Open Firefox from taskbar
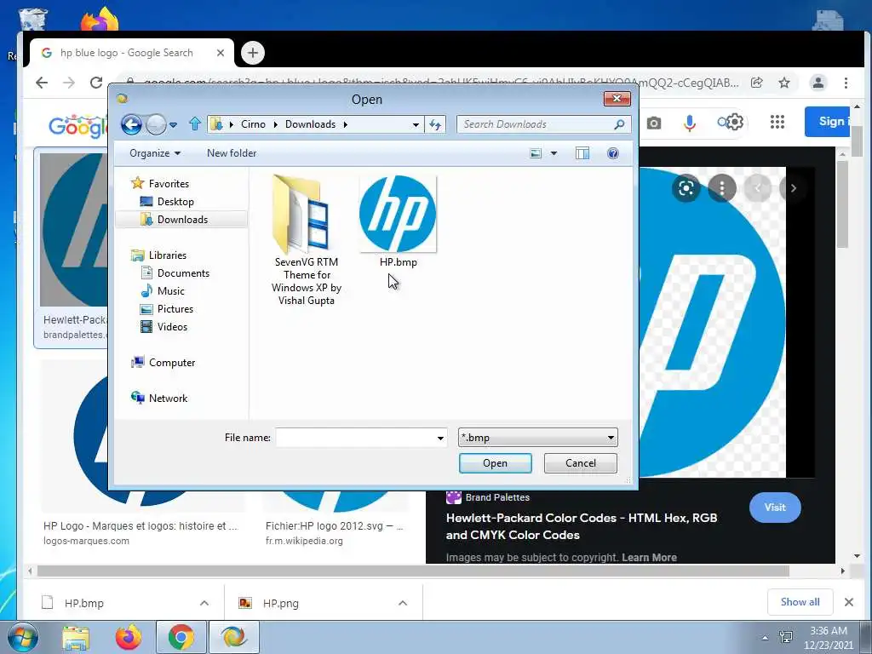 [128, 637]
